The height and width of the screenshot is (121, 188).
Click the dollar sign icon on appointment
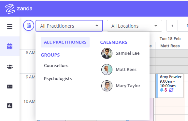coord(166,90)
